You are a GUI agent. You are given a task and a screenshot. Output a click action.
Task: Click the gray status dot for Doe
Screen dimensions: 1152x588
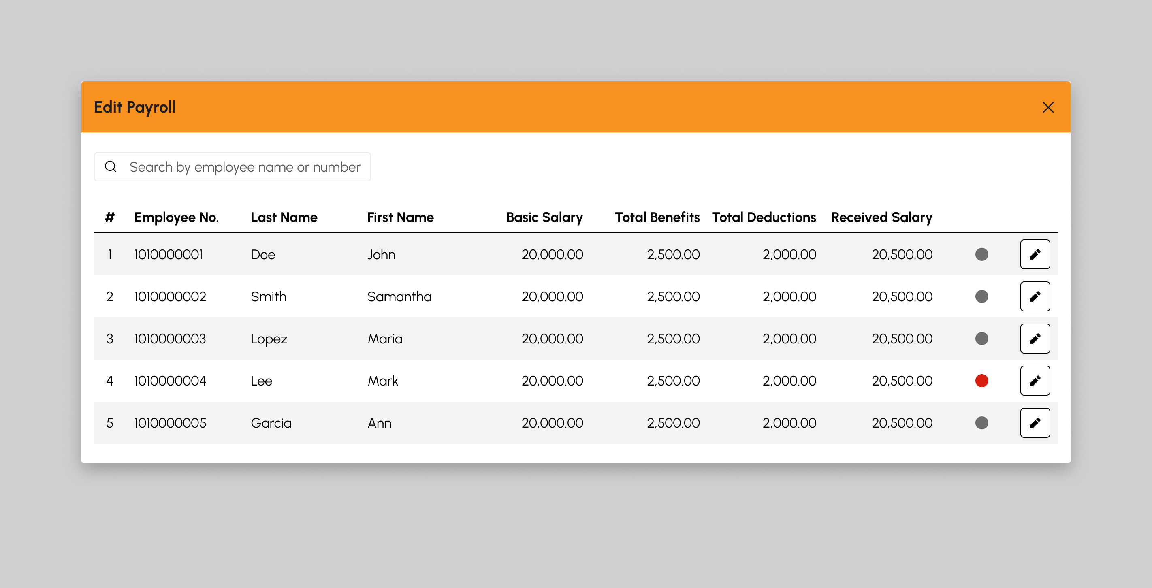[x=981, y=254]
